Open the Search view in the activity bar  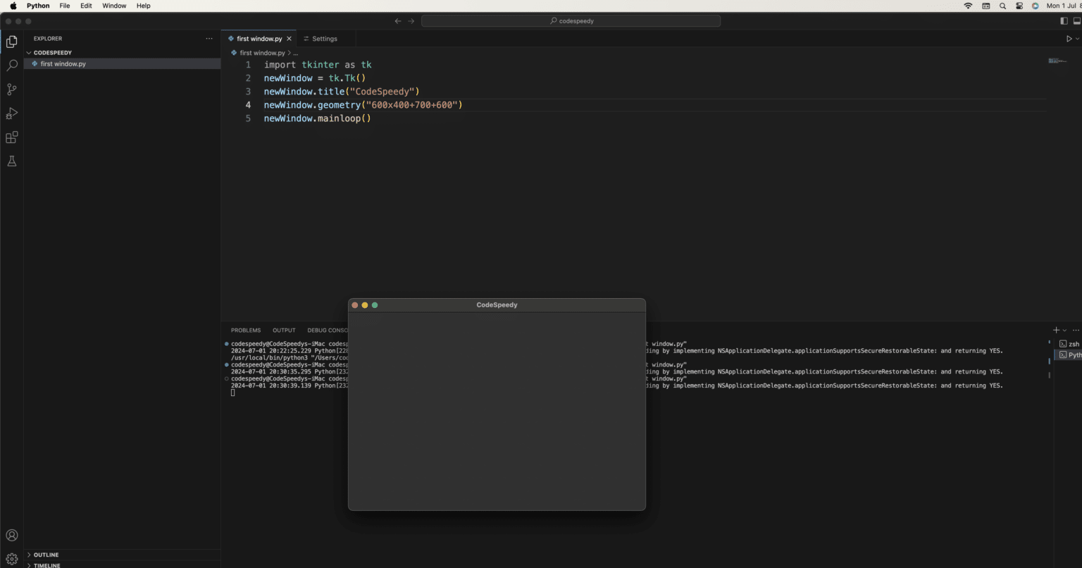(x=11, y=65)
